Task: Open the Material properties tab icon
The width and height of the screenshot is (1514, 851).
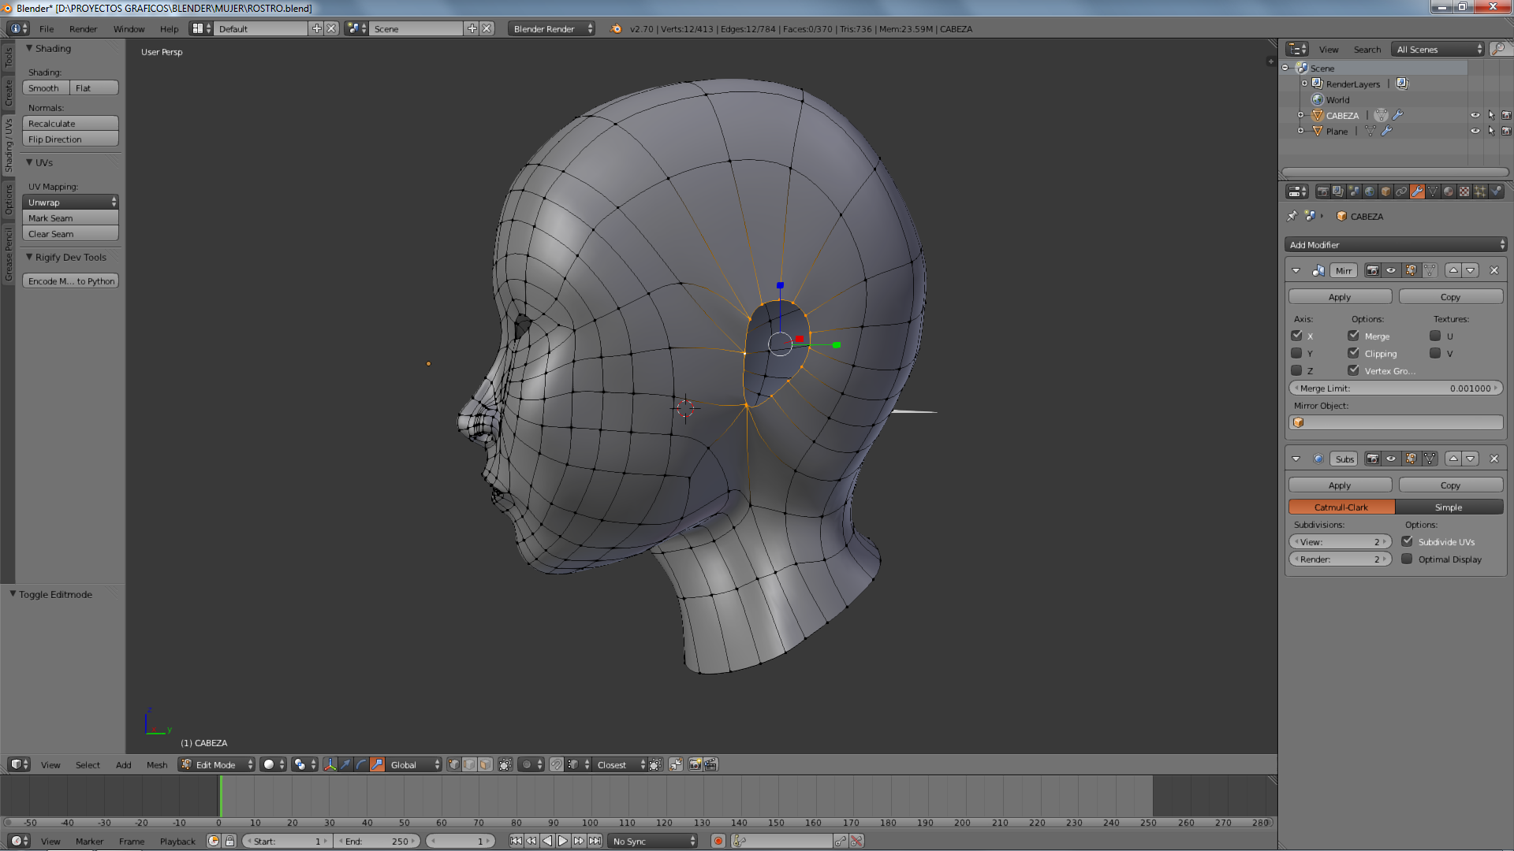Action: 1449,191
